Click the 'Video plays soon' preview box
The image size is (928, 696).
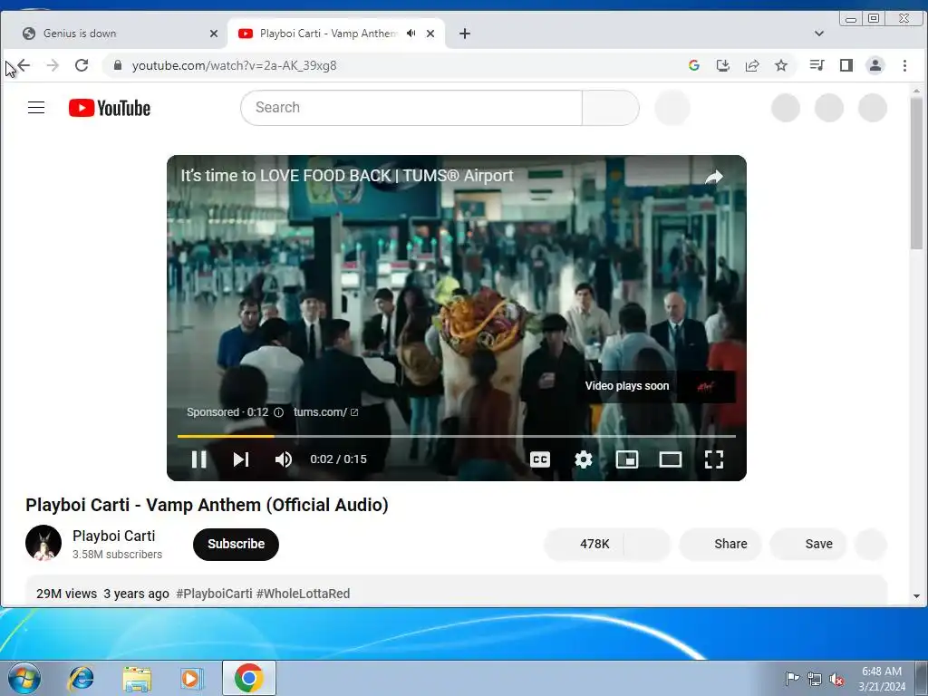pyautogui.click(x=658, y=386)
